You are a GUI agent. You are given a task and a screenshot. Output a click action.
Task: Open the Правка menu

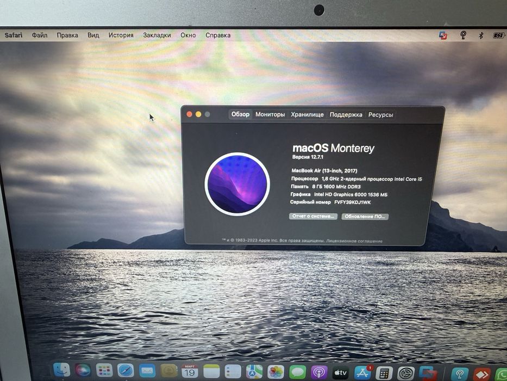click(x=67, y=35)
